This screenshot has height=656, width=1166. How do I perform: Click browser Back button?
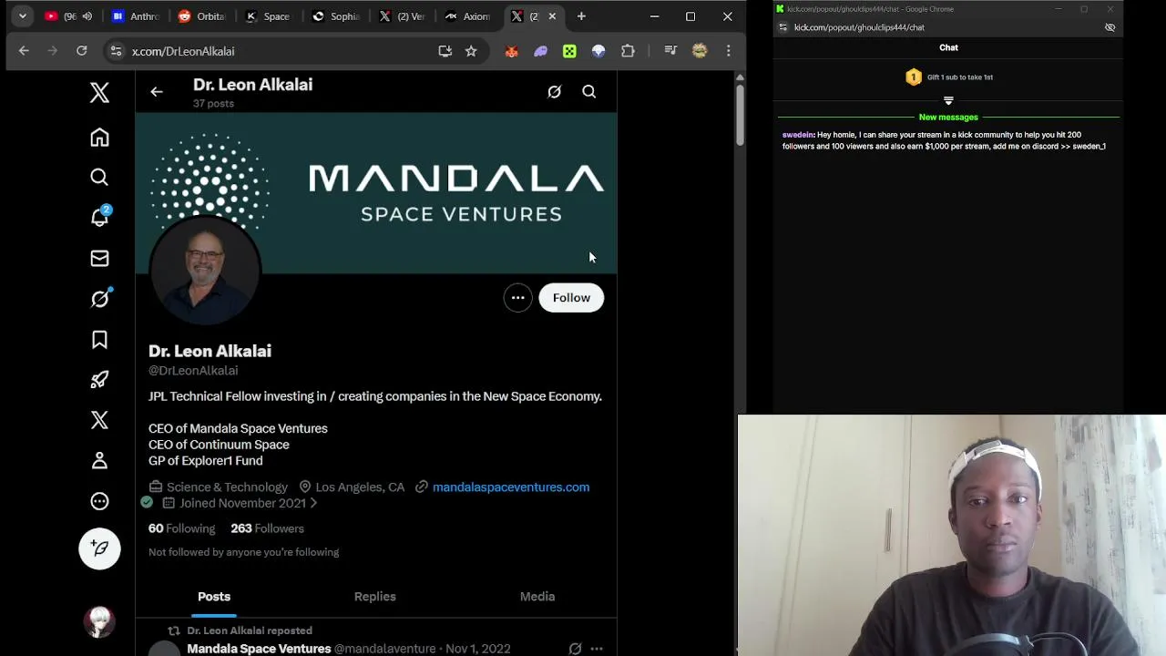coord(24,51)
